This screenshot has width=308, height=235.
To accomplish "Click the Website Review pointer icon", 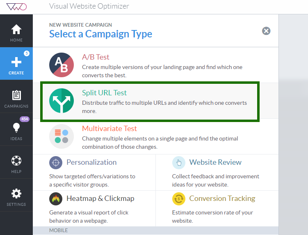I will point(179,162).
